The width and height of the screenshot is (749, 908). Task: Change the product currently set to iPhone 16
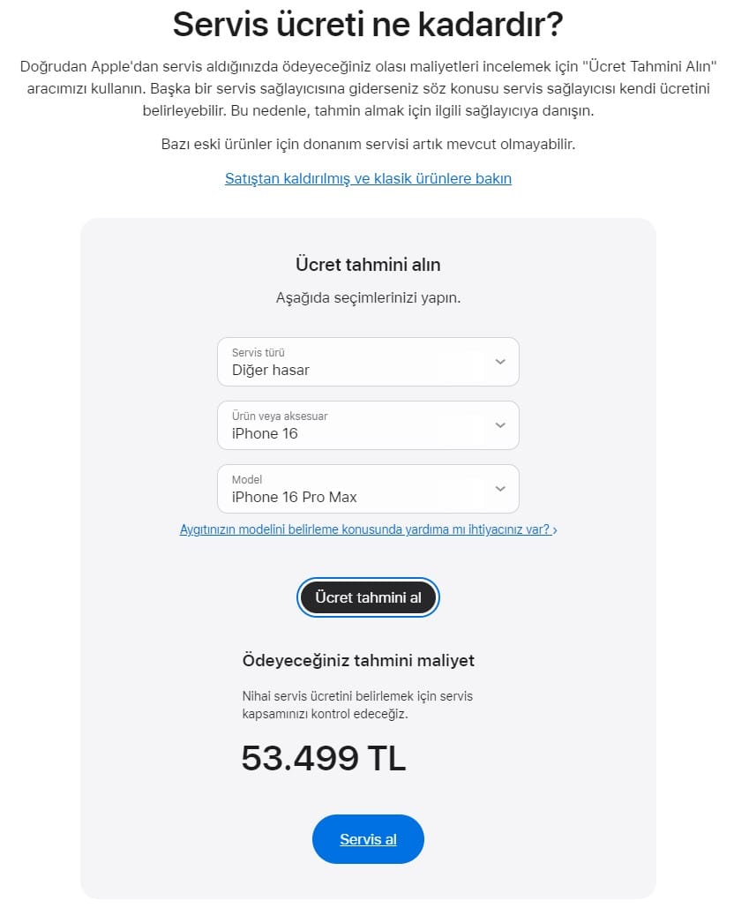(368, 425)
